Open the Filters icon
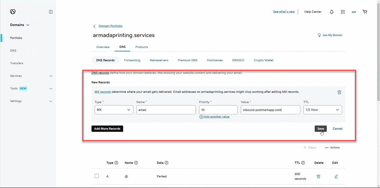 [305, 147]
